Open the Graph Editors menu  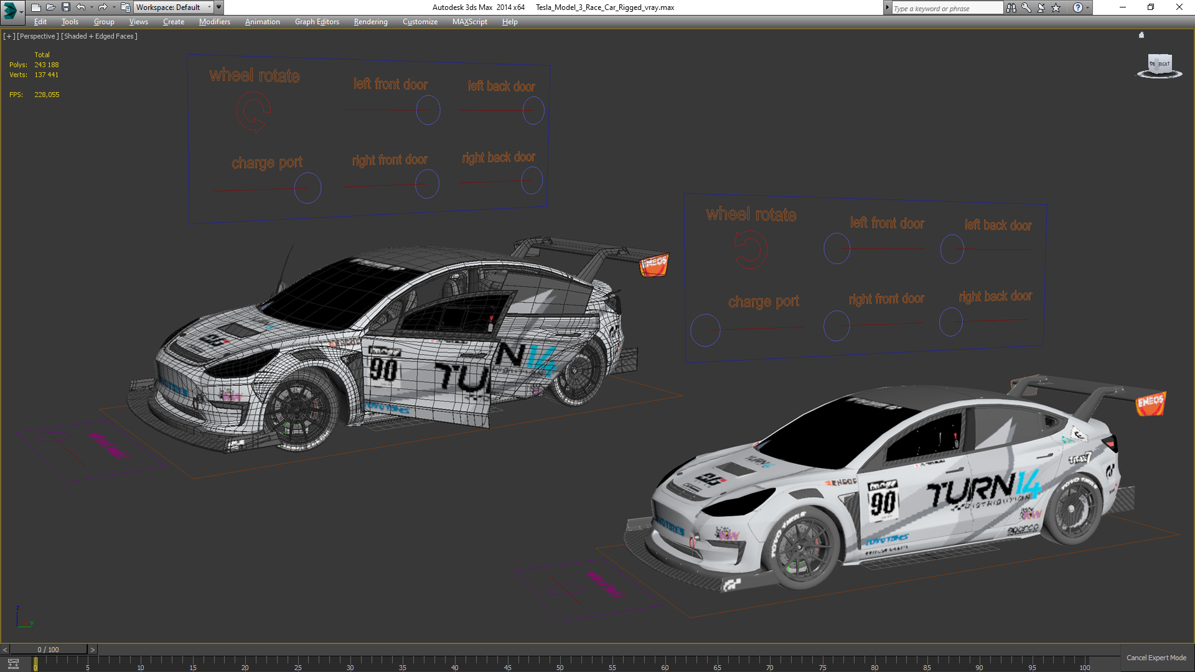[x=317, y=22]
